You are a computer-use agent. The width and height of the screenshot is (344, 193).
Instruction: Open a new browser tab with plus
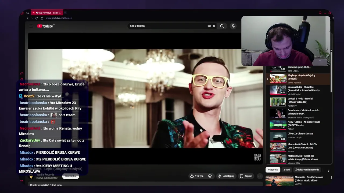pyautogui.click(x=65, y=13)
